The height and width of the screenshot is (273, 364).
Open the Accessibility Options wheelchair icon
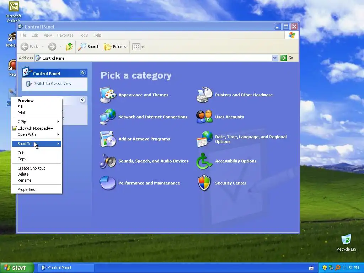pyautogui.click(x=204, y=161)
